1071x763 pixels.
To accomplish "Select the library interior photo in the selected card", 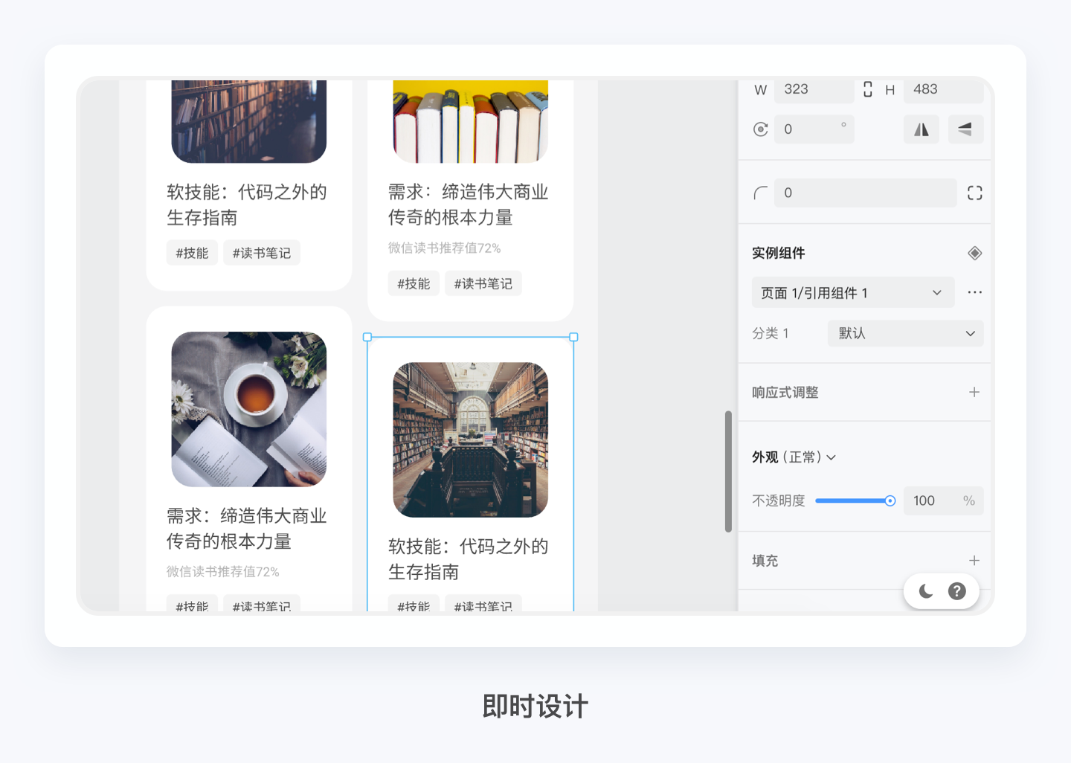I will tap(470, 440).
